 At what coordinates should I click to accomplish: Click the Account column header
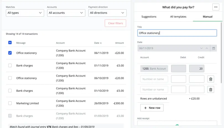coord(60,43)
